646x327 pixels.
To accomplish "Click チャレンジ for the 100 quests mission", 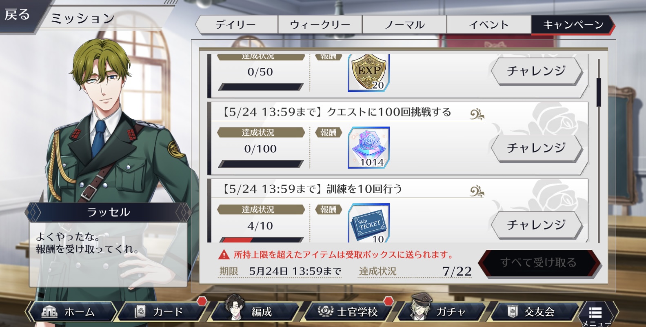I will (x=537, y=148).
